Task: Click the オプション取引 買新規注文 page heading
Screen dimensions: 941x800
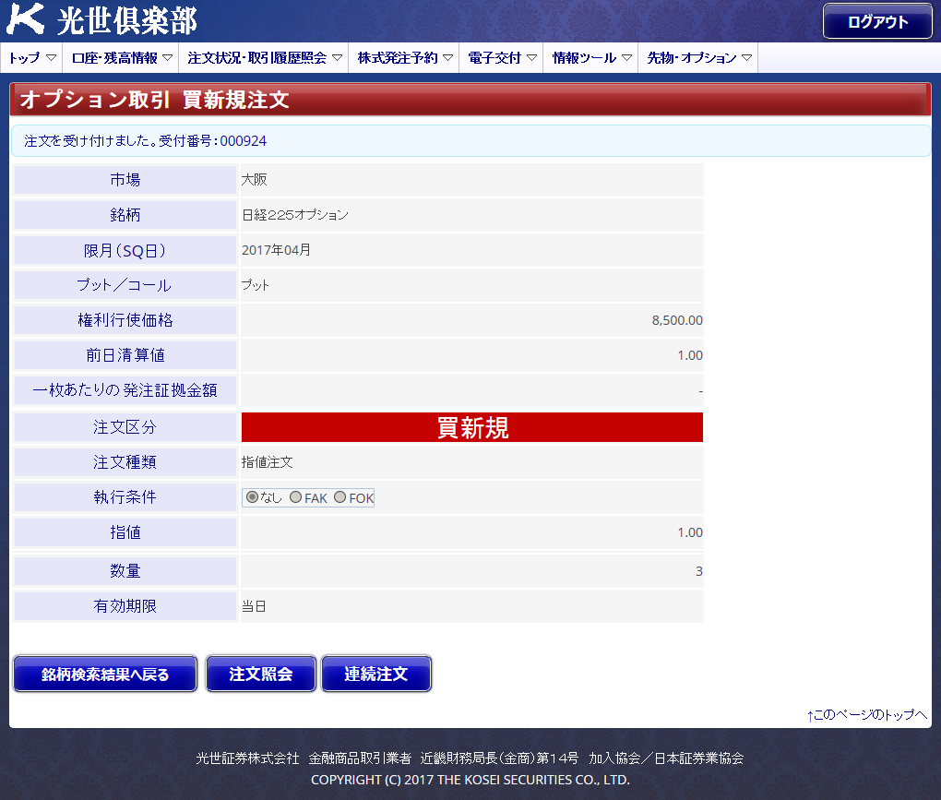Action: 154,100
